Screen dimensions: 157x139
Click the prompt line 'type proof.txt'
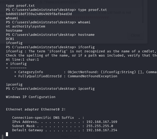(56, 10)
